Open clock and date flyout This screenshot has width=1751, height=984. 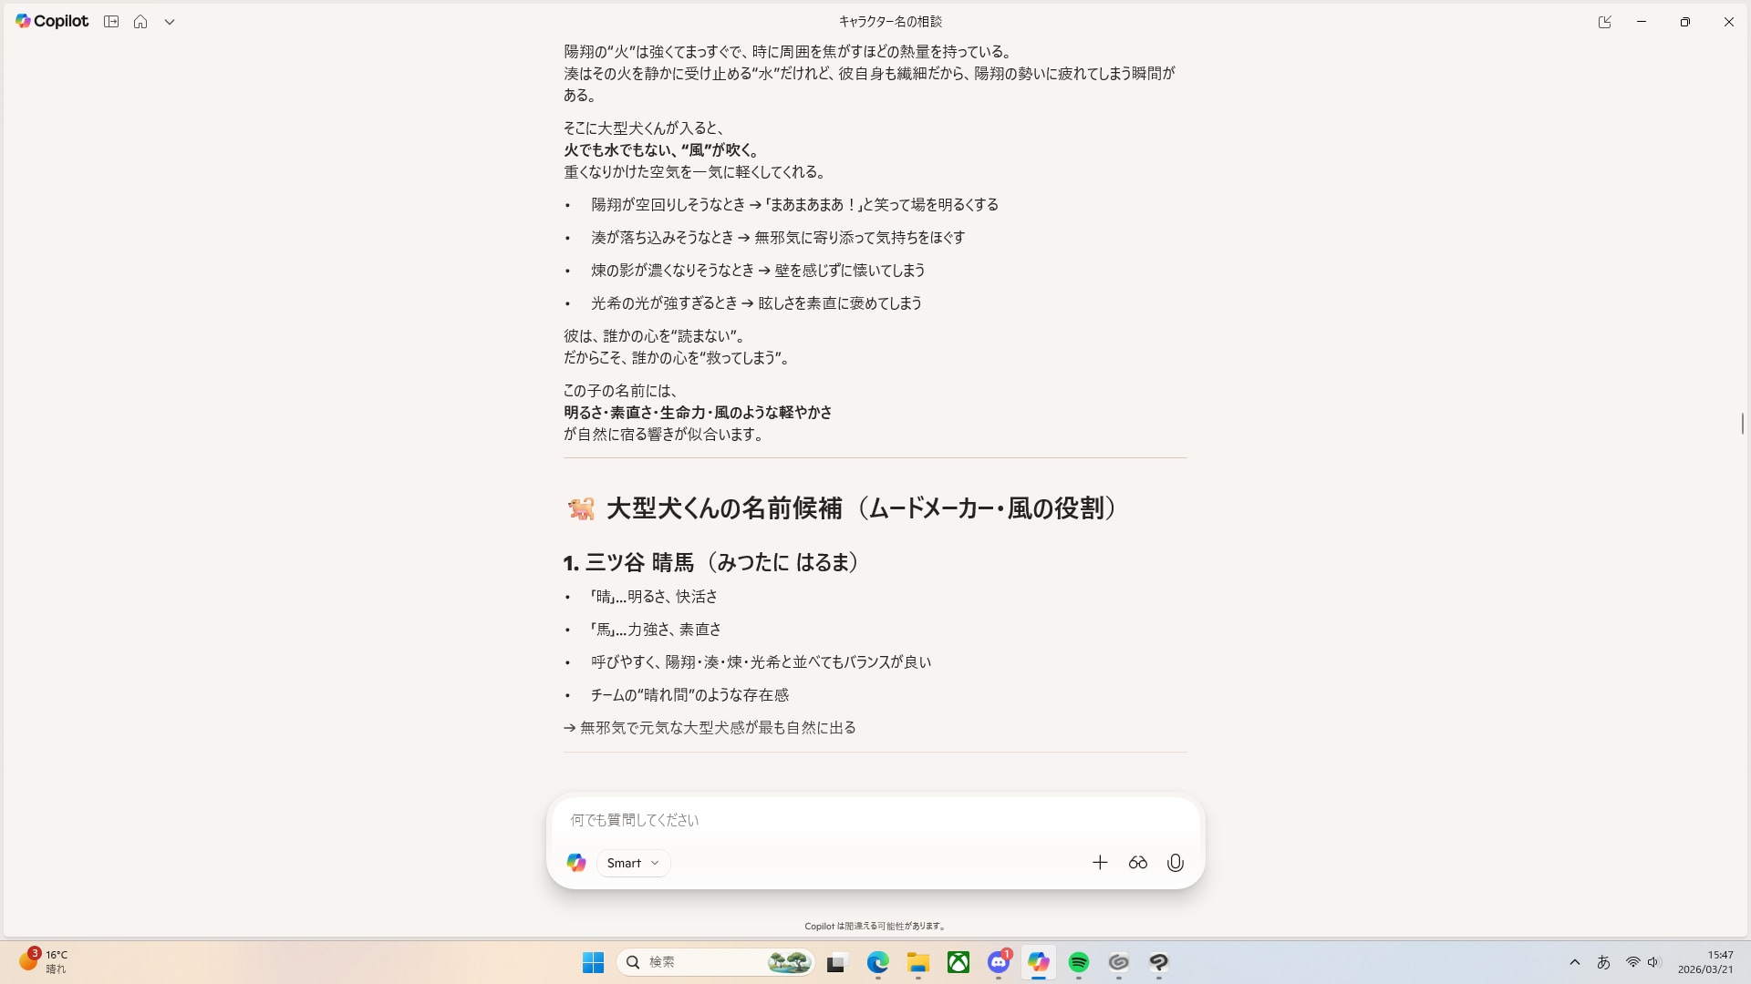[x=1704, y=962]
